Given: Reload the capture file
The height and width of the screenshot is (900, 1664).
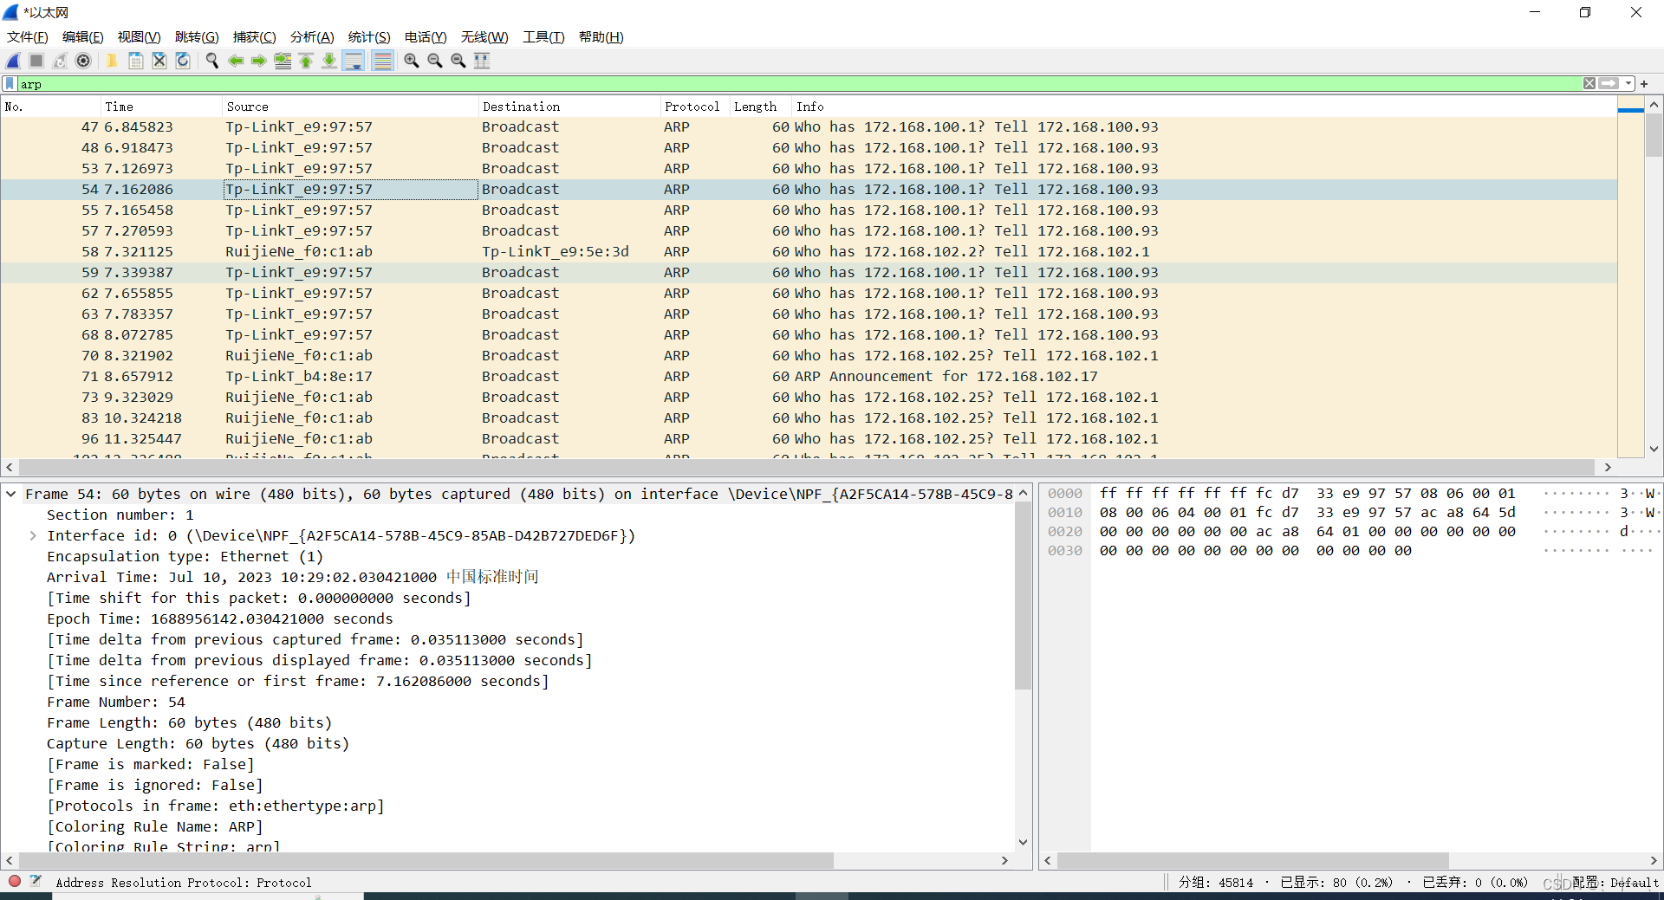Looking at the screenshot, I should tap(183, 61).
